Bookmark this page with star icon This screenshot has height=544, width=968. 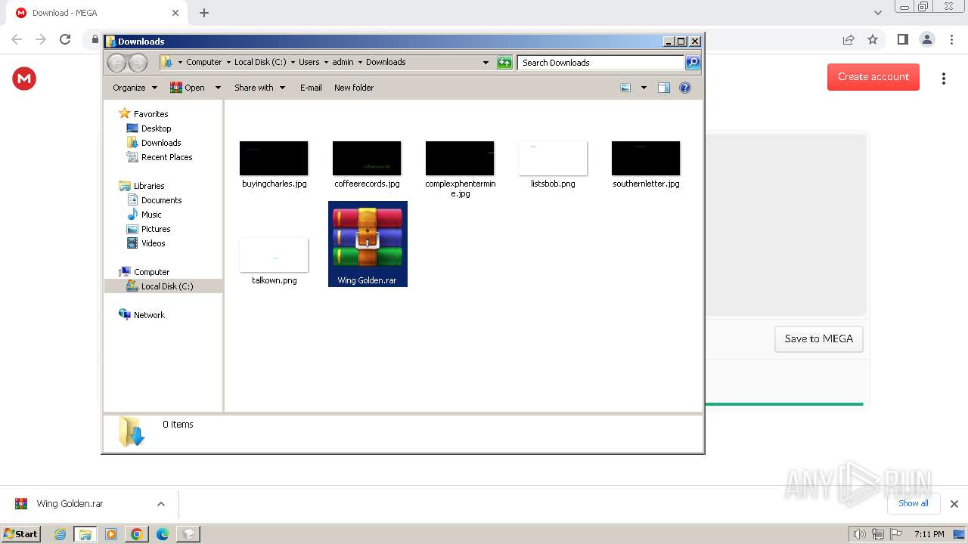pyautogui.click(x=873, y=39)
